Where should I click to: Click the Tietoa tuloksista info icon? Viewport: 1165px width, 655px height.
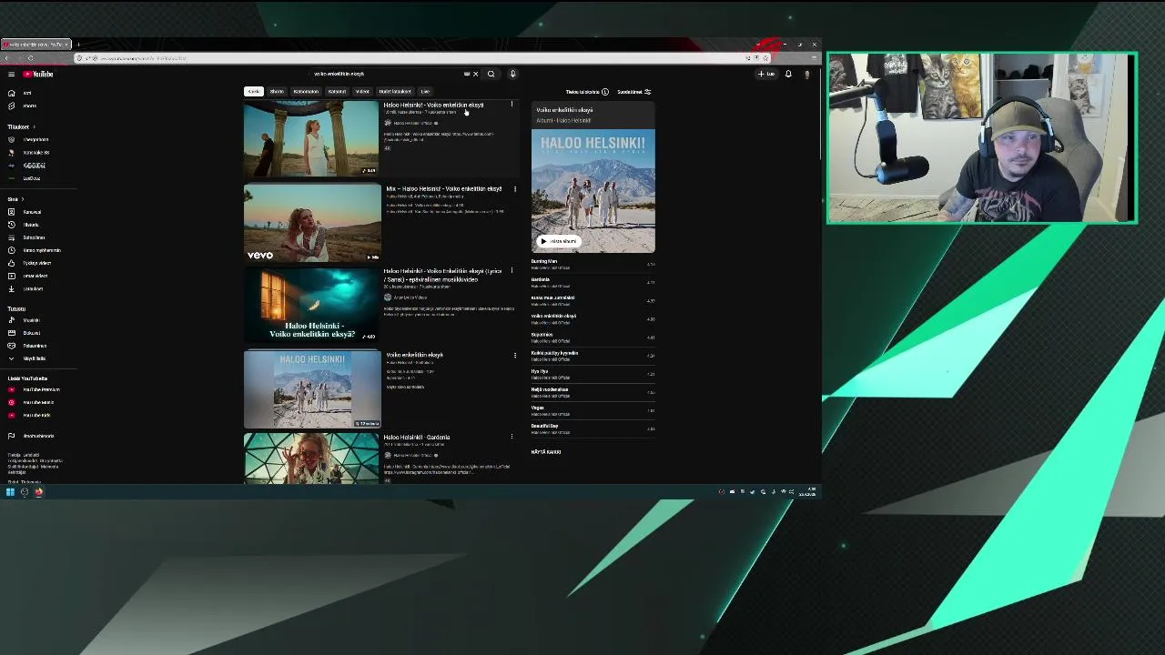pyautogui.click(x=604, y=92)
